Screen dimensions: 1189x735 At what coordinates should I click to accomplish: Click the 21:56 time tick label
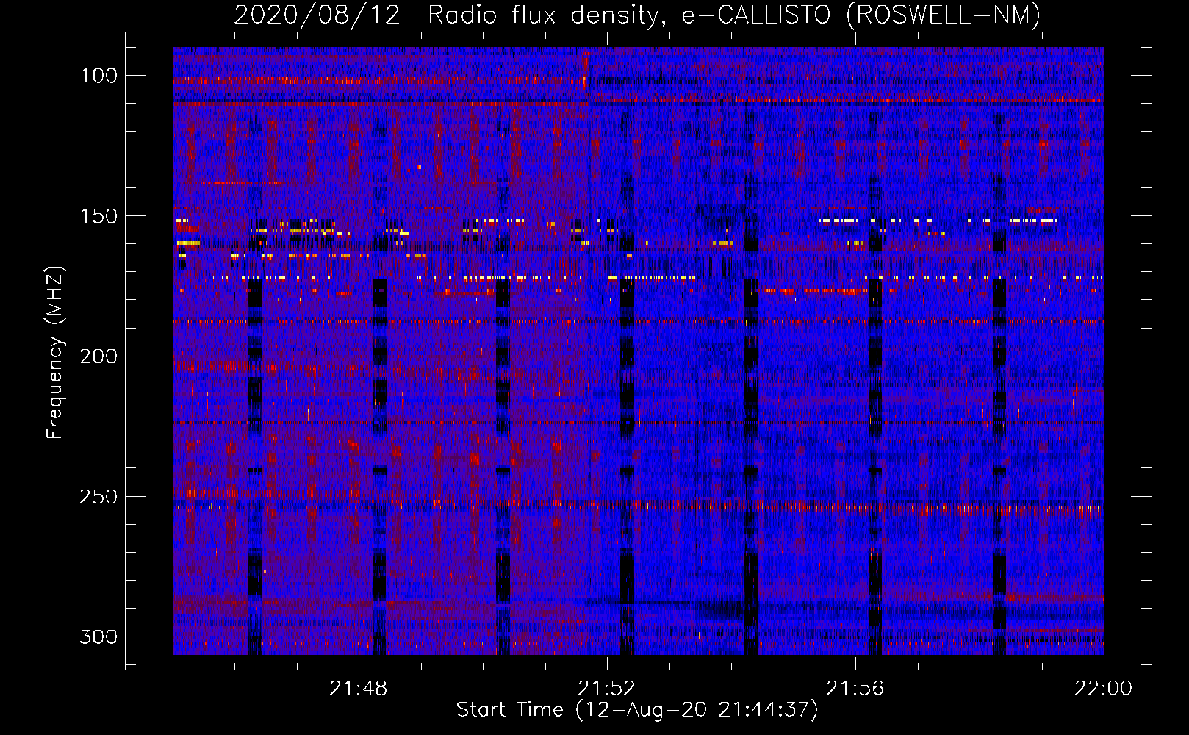(855, 689)
